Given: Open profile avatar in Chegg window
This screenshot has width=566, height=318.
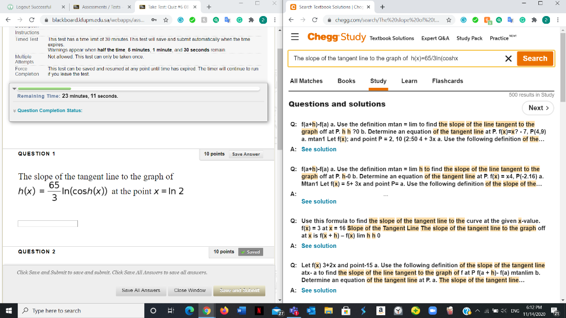Looking at the screenshot, I should [x=546, y=20].
